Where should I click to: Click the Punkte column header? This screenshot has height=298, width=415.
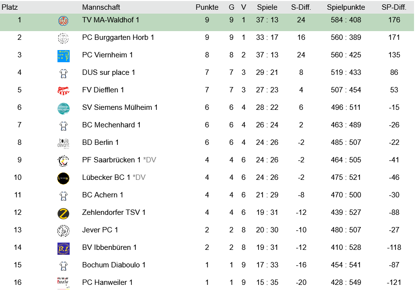tap(207, 7)
